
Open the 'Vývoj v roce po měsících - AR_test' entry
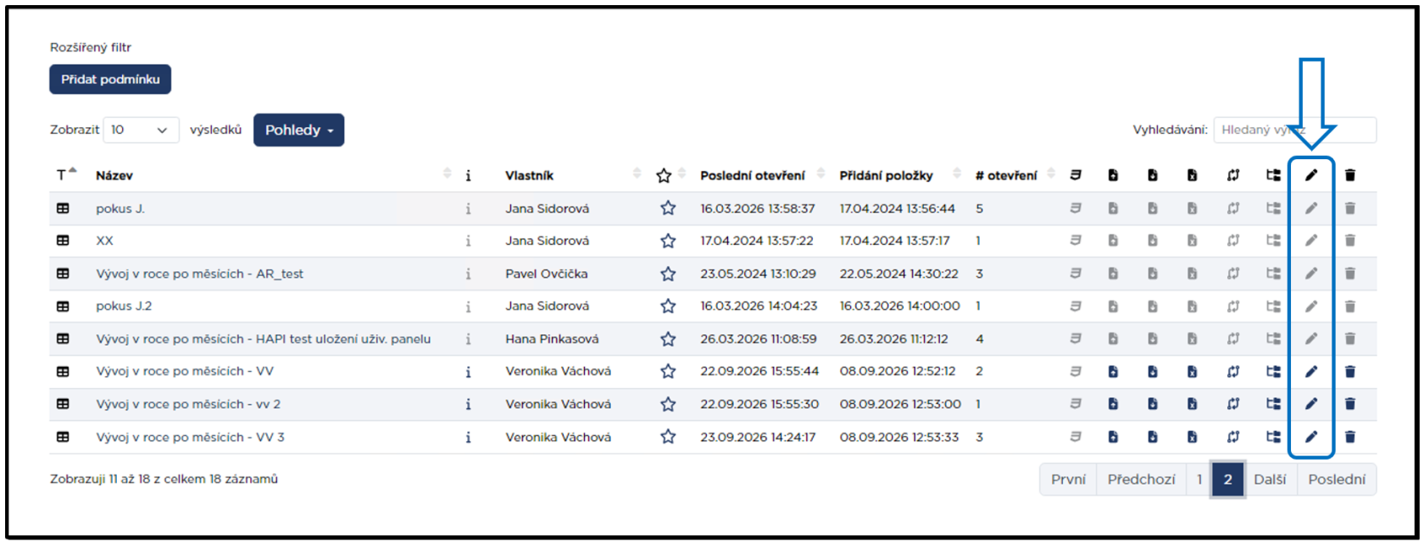click(200, 274)
